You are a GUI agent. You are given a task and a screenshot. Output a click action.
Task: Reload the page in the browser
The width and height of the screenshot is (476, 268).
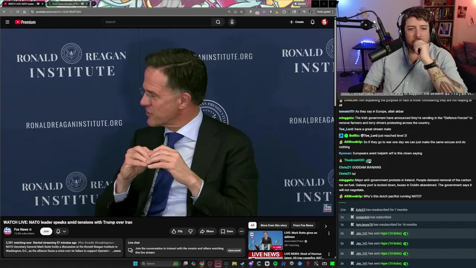(17, 12)
